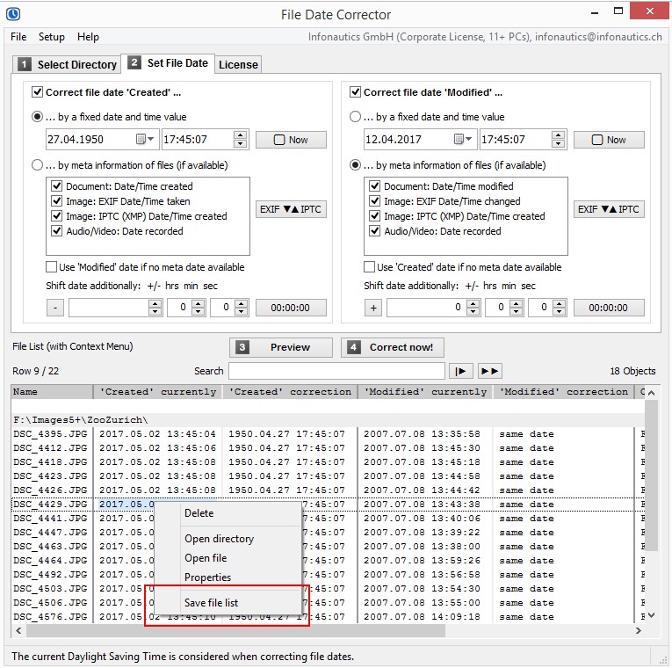Switch to the License tab
Screen dimensions: 672x668
point(238,65)
